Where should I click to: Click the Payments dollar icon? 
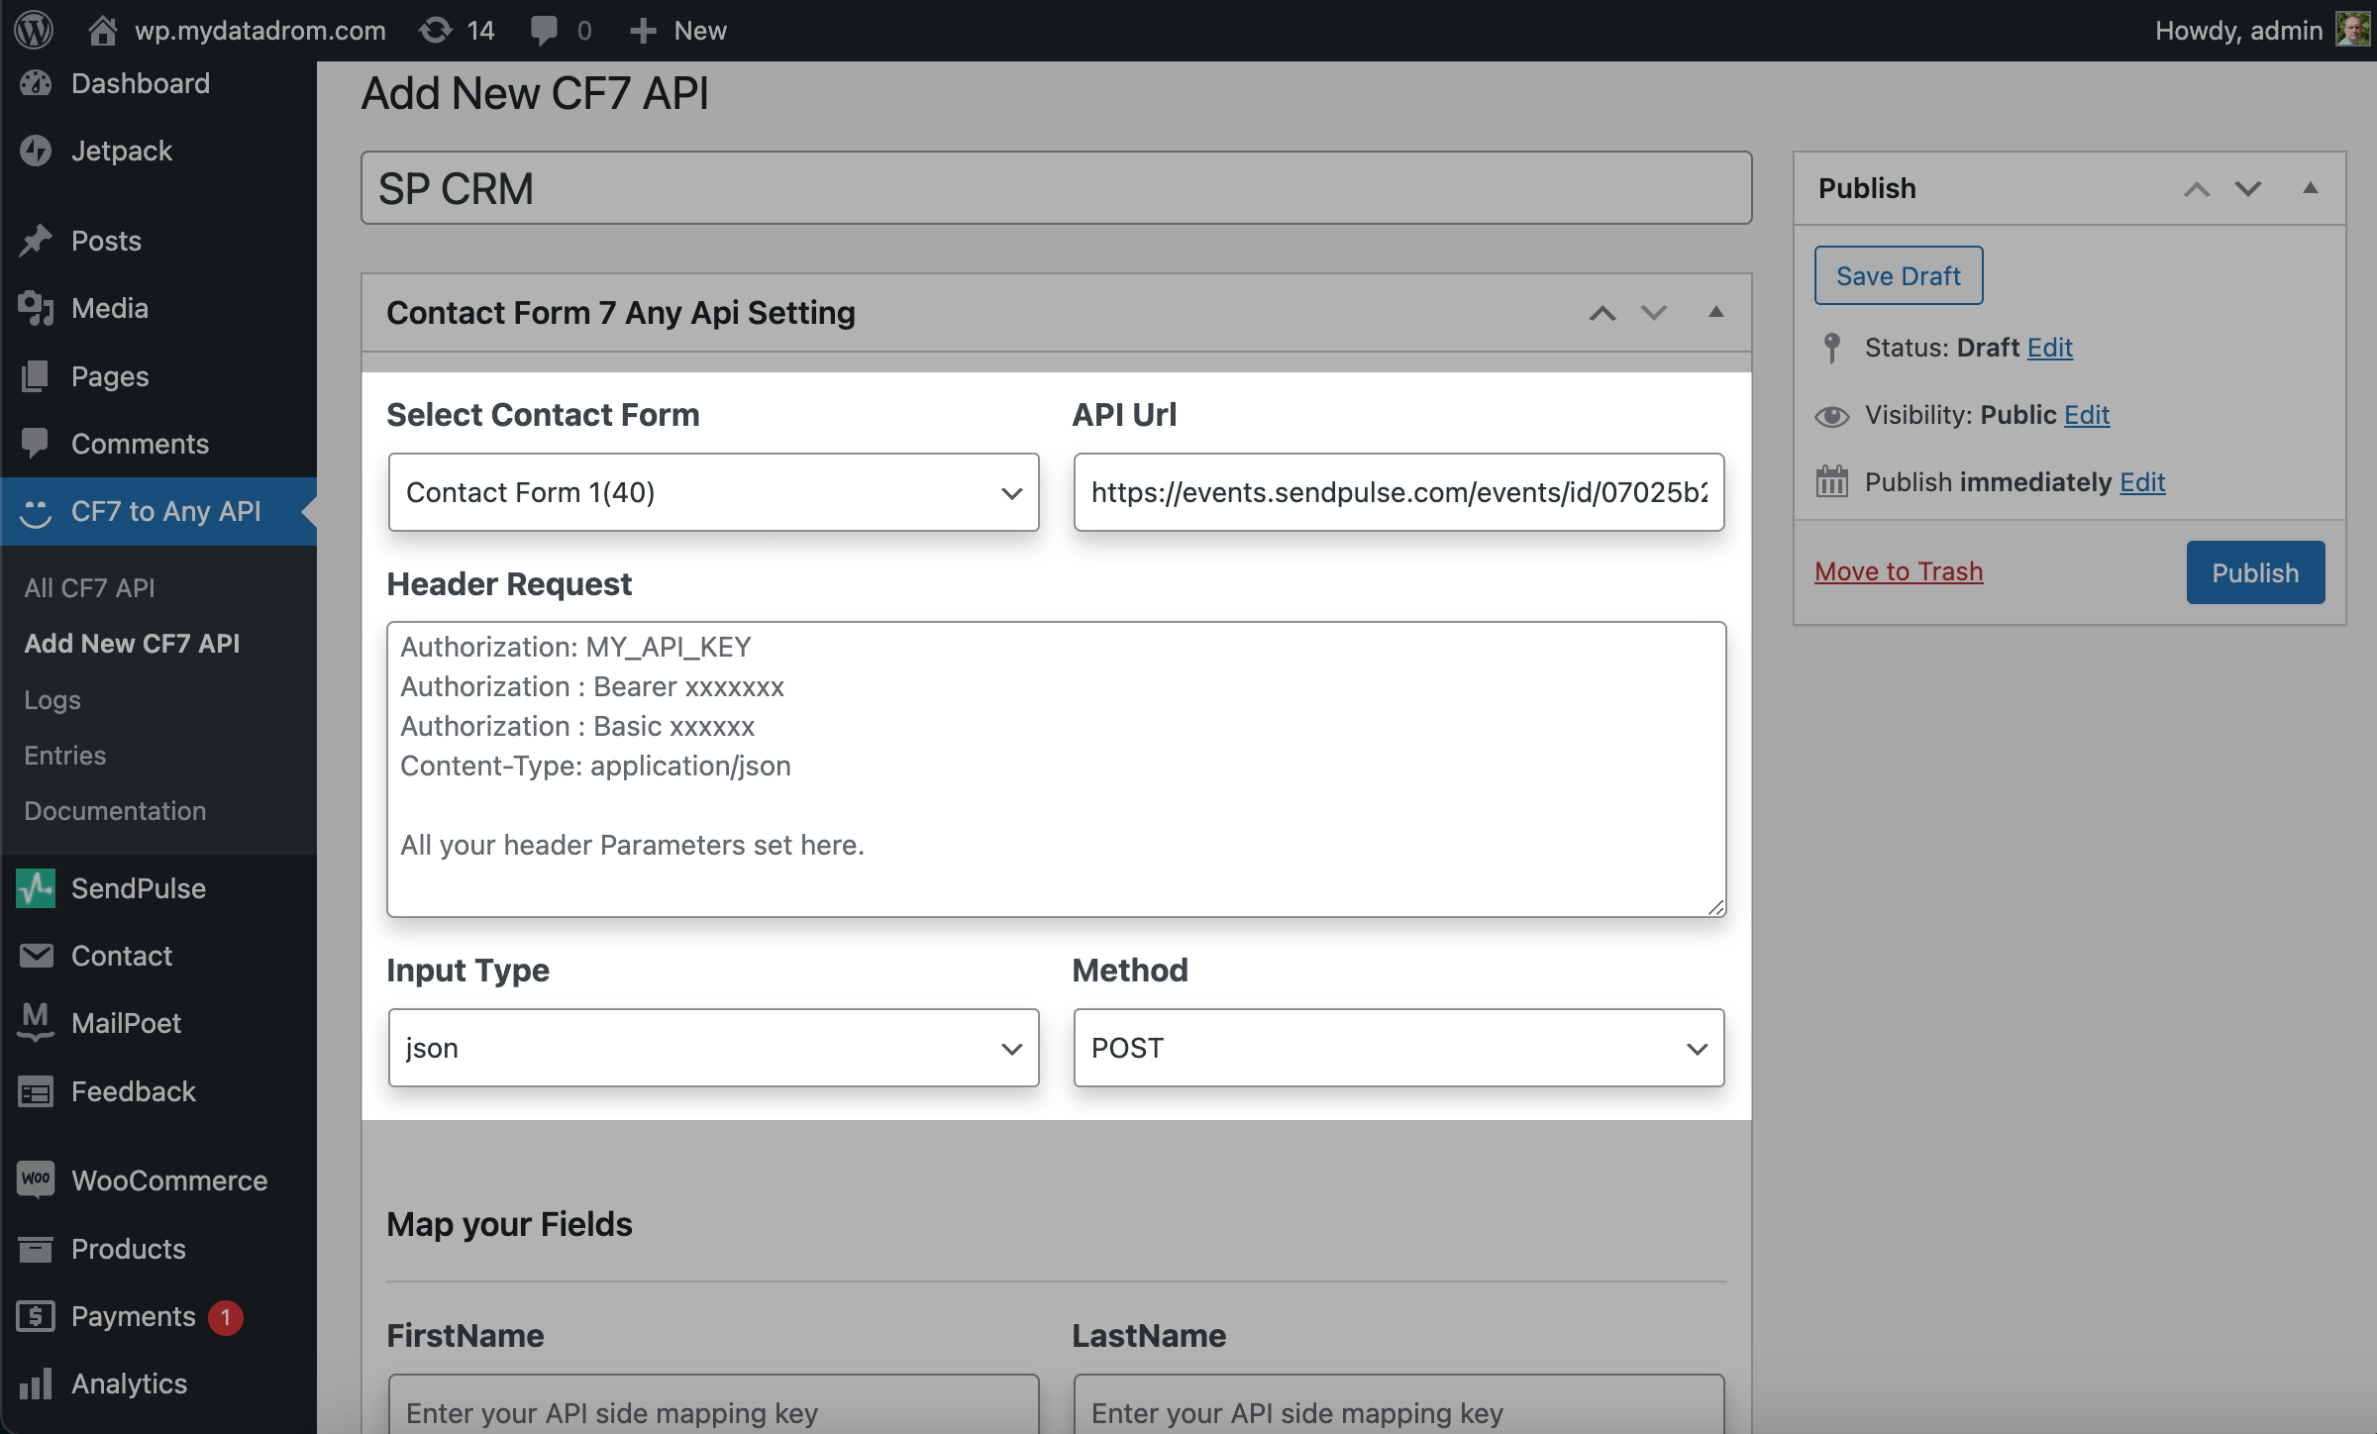(x=36, y=1316)
